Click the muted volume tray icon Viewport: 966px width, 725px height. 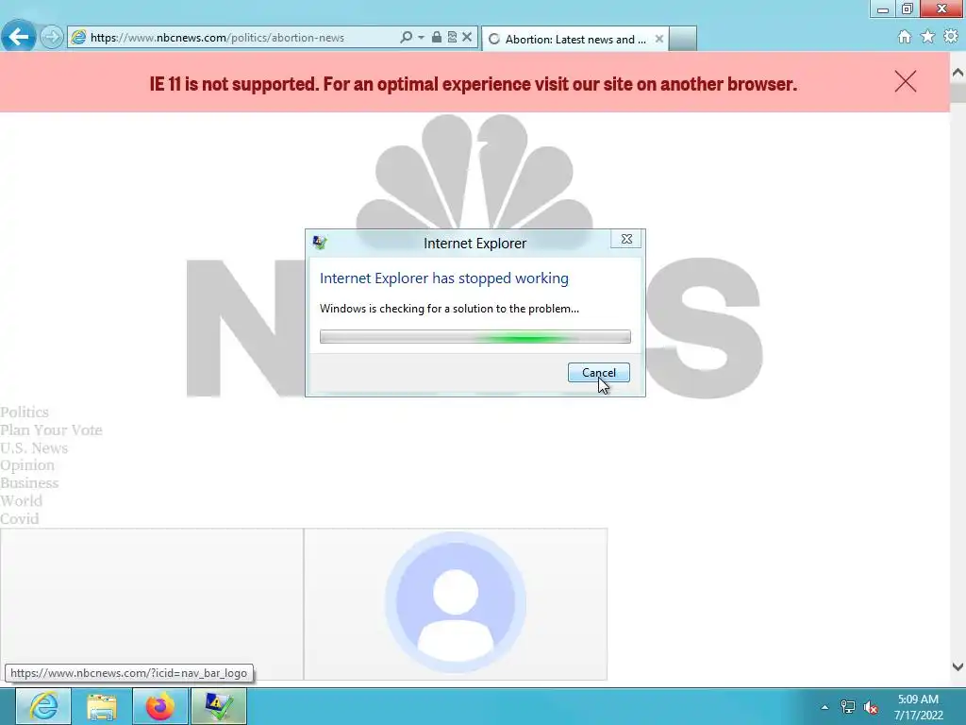click(x=871, y=707)
